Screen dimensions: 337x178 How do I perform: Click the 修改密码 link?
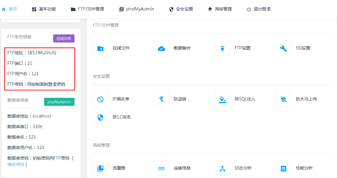16,164
